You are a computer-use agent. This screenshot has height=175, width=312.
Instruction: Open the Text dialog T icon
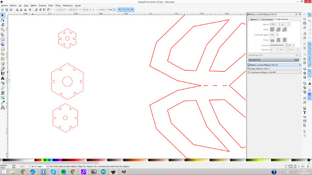[x=304, y=113]
